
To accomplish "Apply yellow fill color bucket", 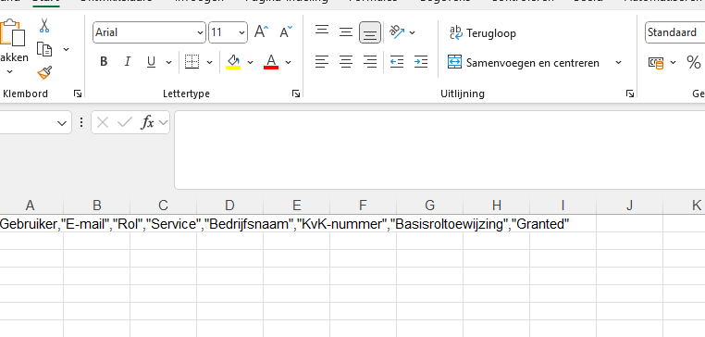I will coord(233,62).
